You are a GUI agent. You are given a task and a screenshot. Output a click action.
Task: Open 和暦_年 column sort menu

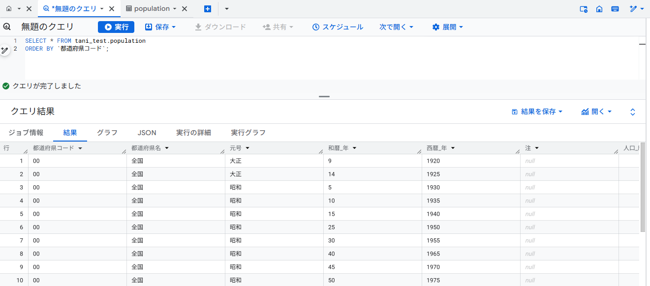click(x=354, y=148)
